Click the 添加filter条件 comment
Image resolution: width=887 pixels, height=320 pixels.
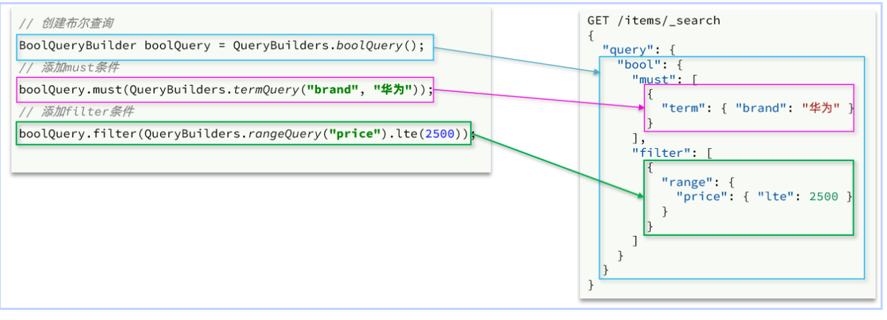pos(76,111)
